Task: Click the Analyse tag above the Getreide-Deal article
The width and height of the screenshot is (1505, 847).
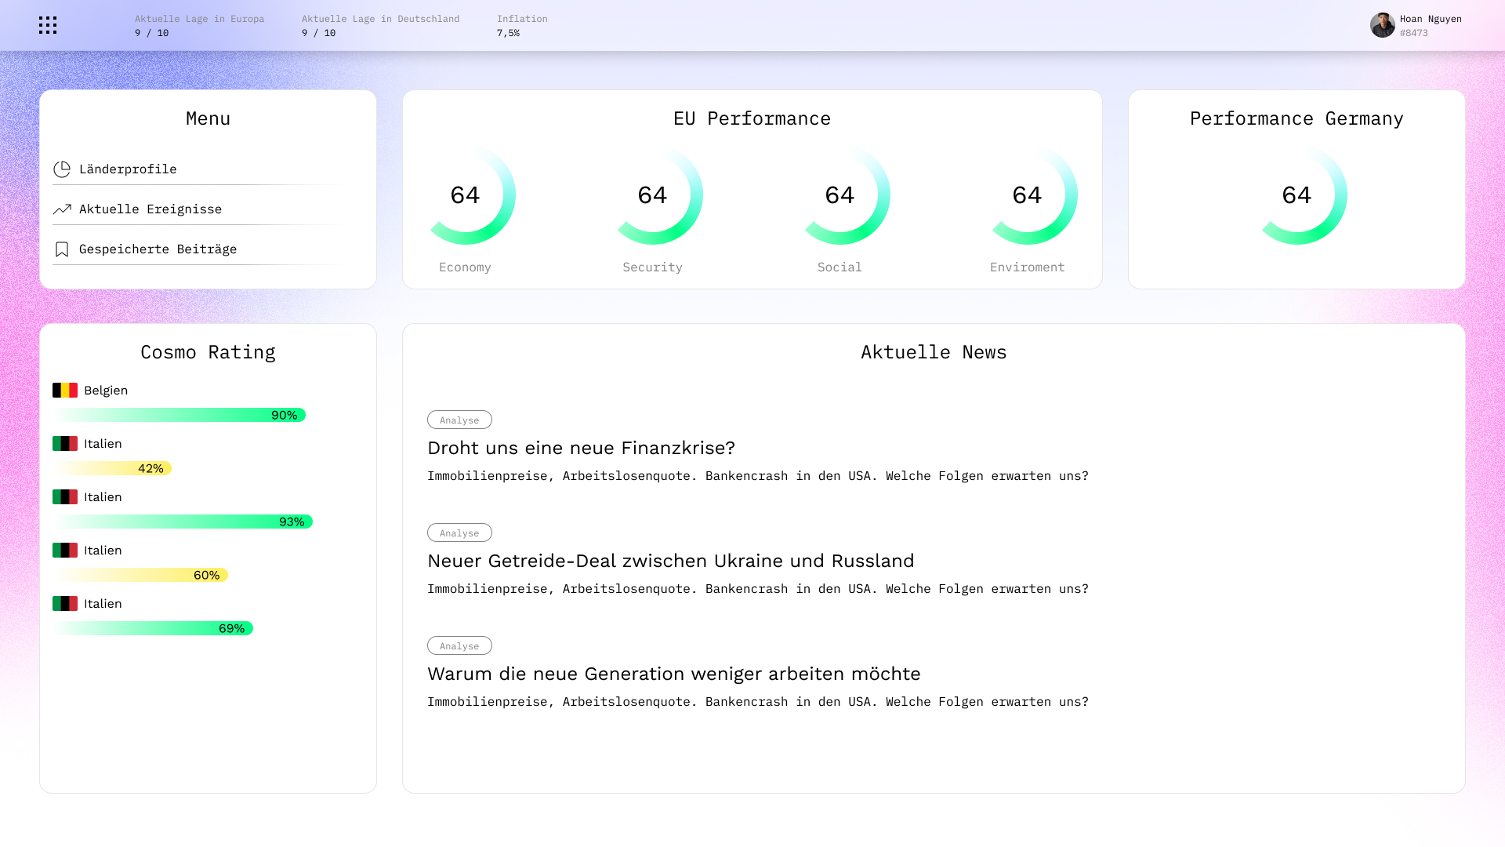Action: click(x=459, y=533)
